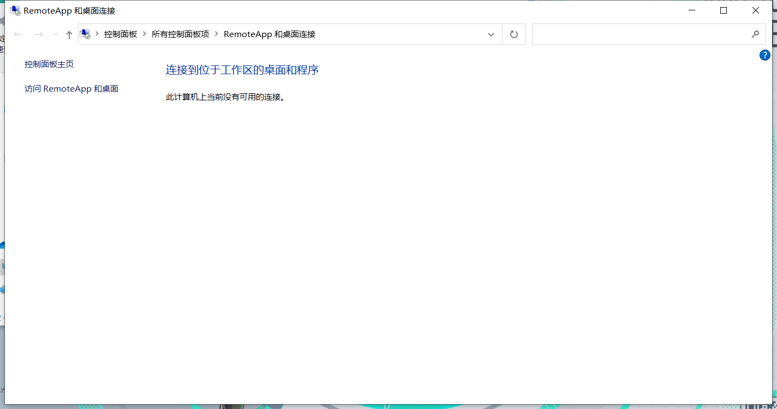Select RemoteApp 和桌面连接 breadcrumb
Viewport: 777px width, 409px height.
click(270, 34)
